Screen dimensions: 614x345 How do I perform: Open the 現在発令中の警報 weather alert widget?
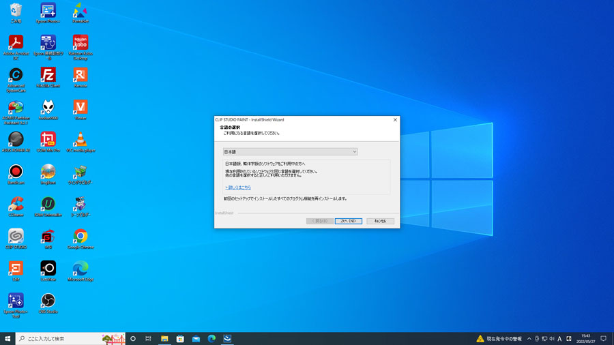499,339
